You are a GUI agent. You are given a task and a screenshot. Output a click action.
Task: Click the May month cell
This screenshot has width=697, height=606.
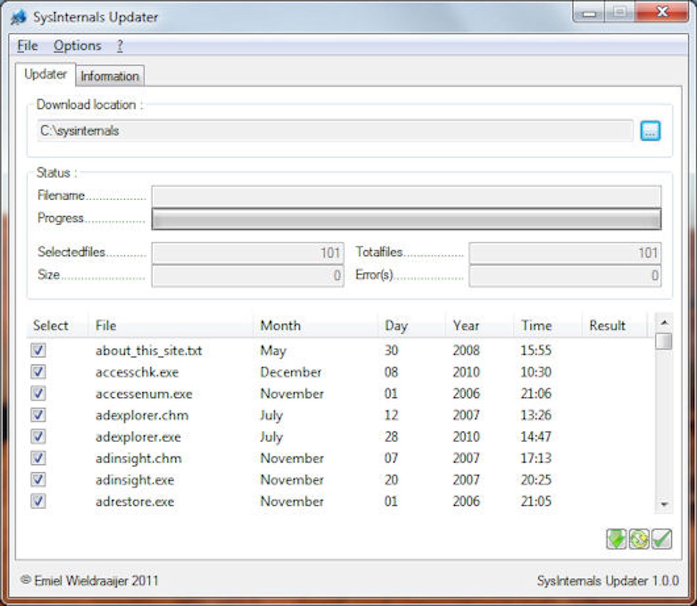tap(273, 351)
